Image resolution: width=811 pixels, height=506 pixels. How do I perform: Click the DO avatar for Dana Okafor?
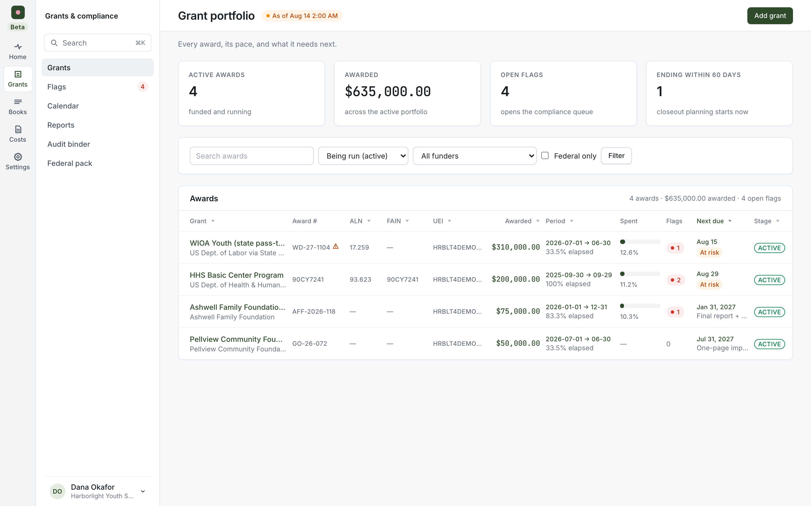57,491
